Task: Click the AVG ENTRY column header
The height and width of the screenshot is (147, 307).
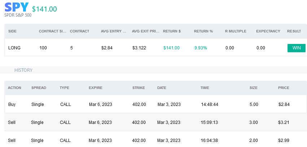Action: [114, 31]
